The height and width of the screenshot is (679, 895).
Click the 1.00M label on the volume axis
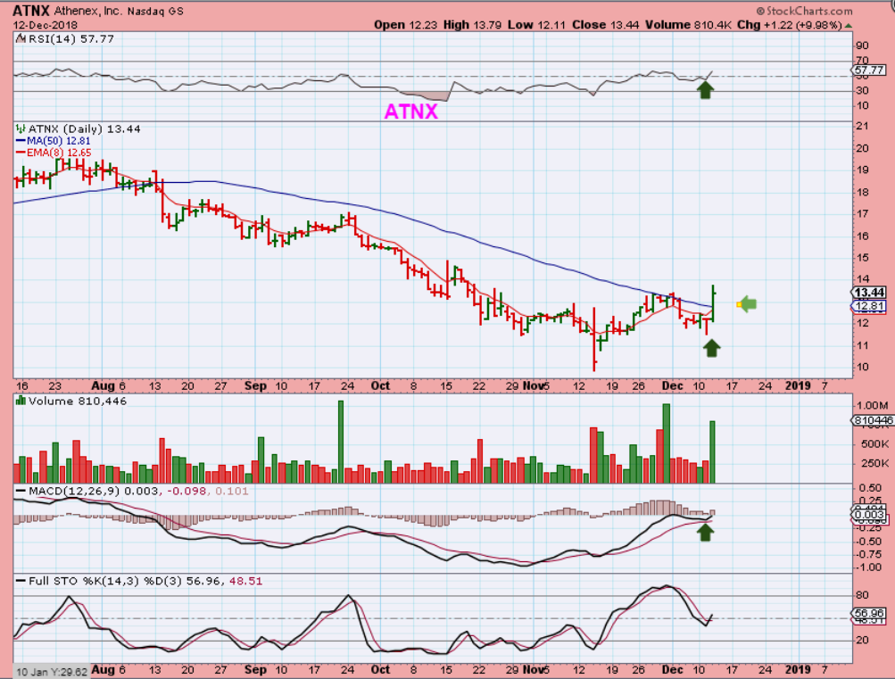872,406
